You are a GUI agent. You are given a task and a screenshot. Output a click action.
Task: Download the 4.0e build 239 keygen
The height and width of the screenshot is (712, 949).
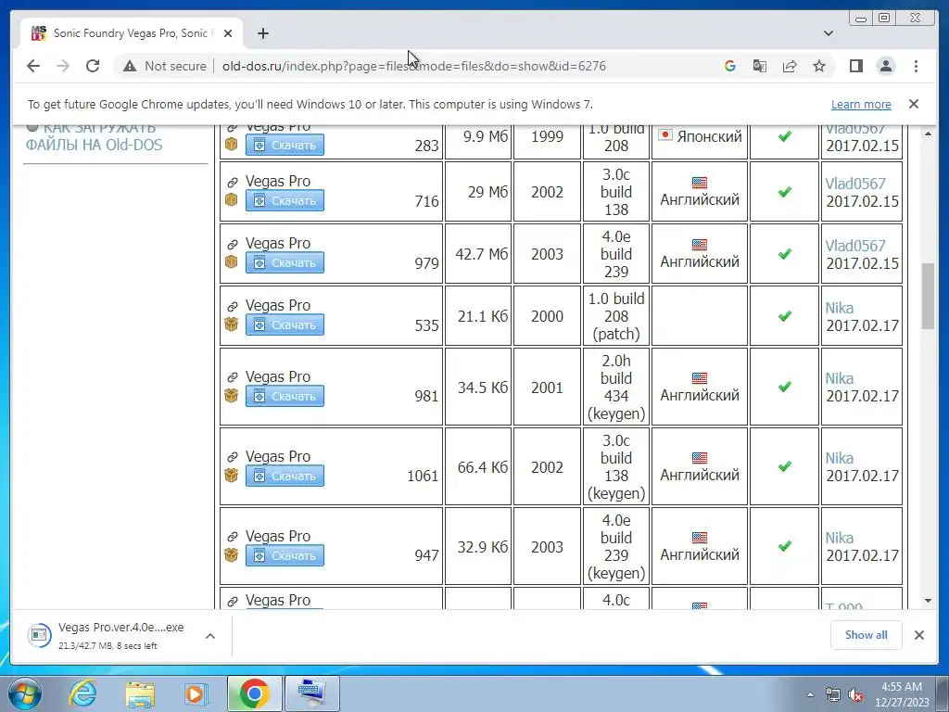point(285,555)
